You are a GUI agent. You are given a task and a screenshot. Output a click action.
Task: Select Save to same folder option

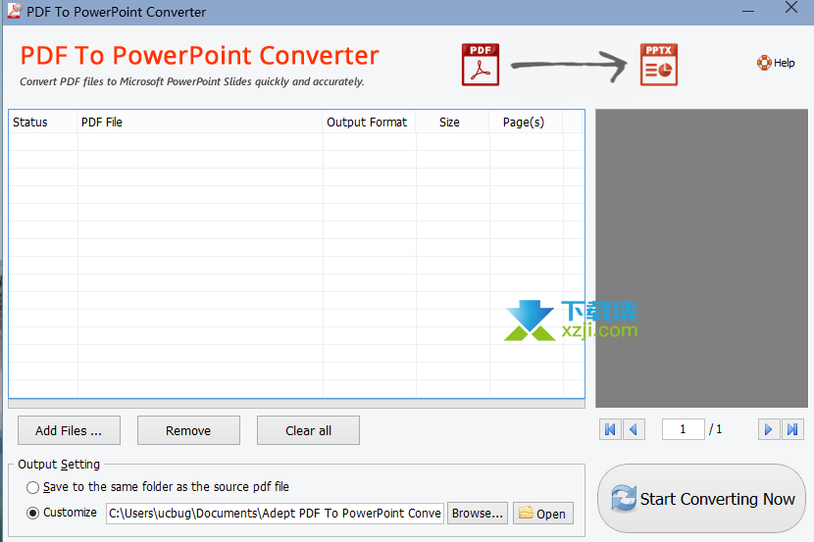(x=32, y=487)
